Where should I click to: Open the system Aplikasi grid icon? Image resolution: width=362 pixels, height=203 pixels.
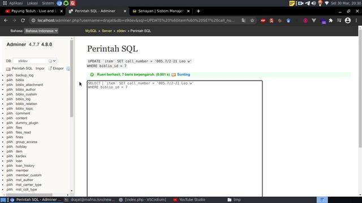tap(5, 3)
